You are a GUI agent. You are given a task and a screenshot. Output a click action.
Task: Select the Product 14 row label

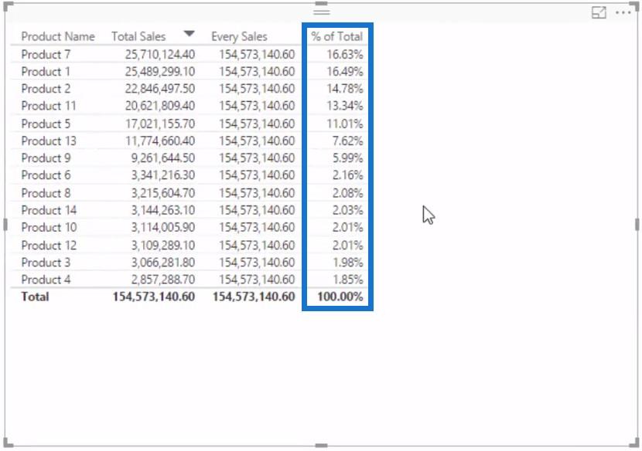(x=49, y=210)
